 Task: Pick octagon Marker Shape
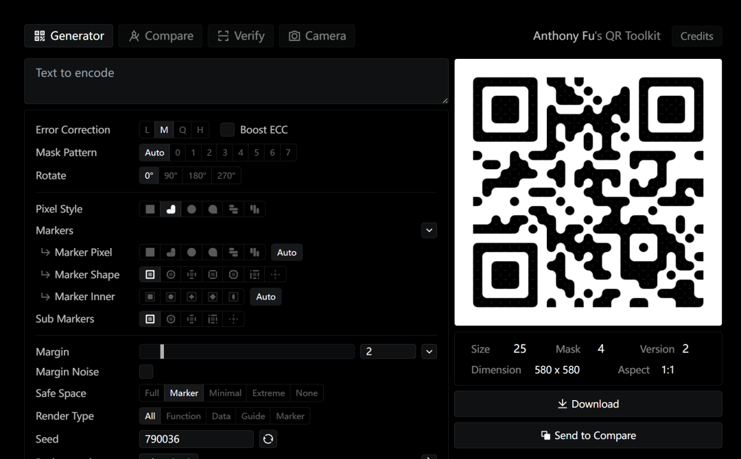click(x=233, y=275)
